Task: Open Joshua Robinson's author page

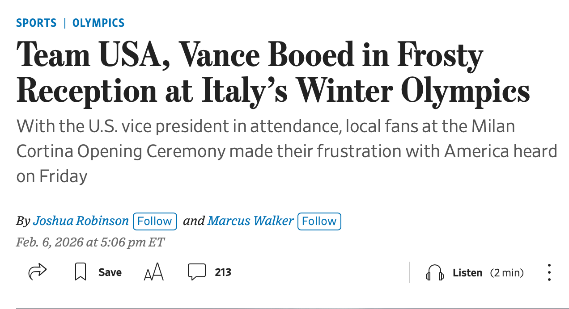Action: point(81,221)
